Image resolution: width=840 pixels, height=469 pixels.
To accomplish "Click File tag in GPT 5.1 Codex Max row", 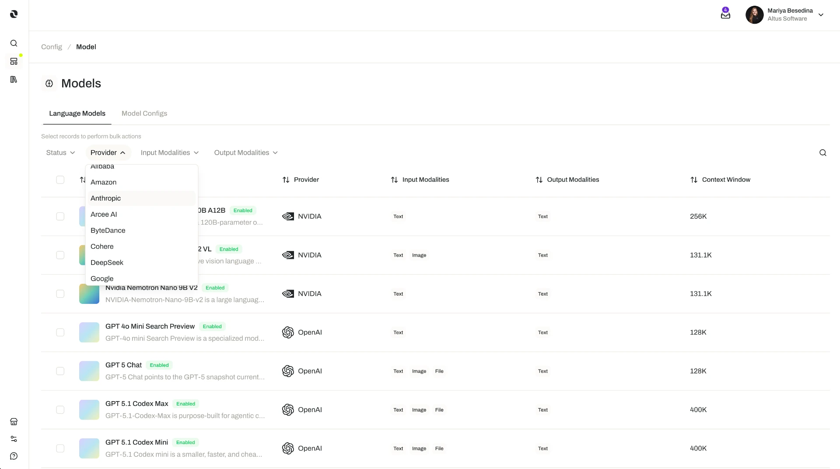I will click(439, 410).
